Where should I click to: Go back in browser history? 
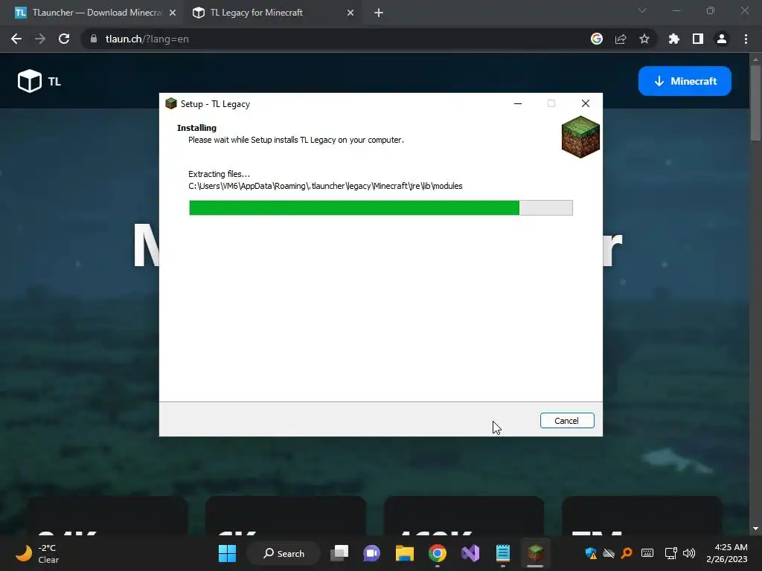[16, 39]
